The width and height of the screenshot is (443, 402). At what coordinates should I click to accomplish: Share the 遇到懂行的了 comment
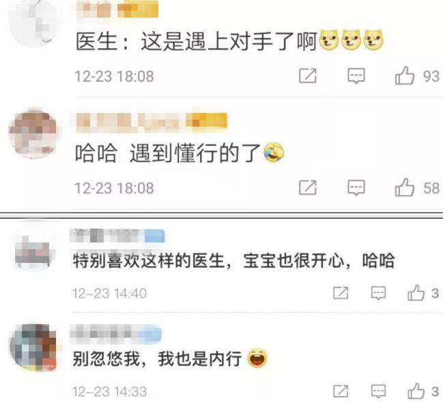point(308,187)
